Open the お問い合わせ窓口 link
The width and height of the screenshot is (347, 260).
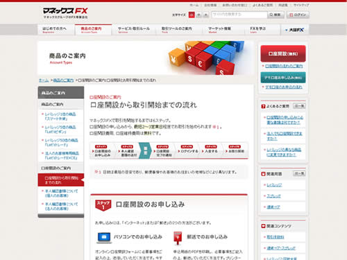pyautogui.click(x=235, y=5)
